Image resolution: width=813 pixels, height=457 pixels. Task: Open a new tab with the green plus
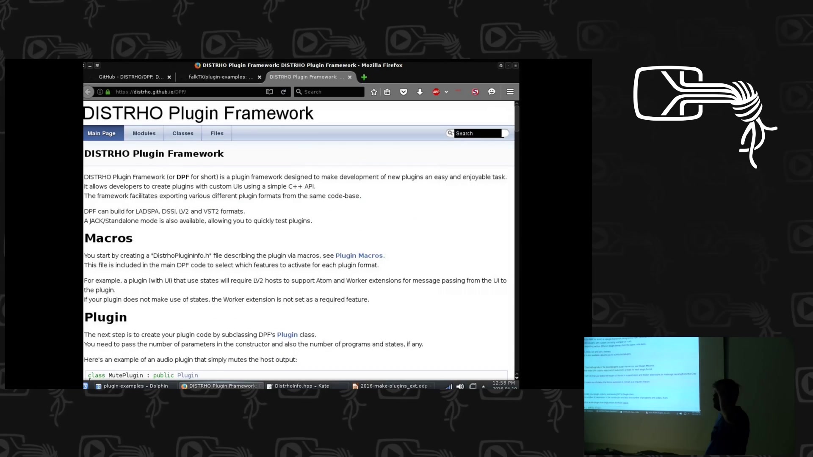tap(364, 77)
